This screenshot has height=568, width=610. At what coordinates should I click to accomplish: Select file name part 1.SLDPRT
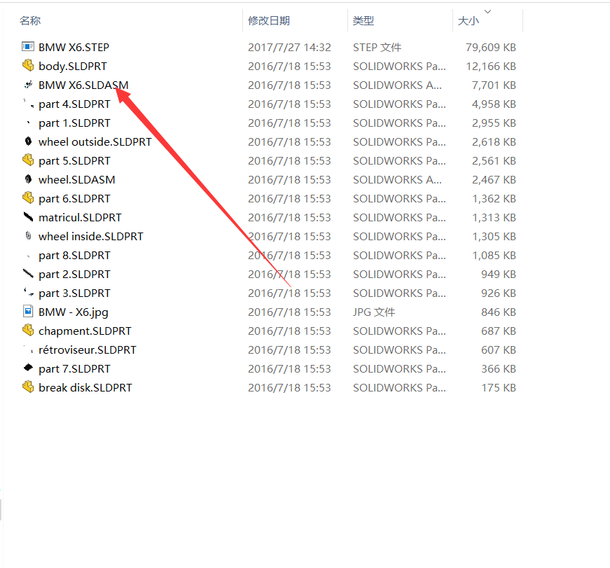(x=74, y=123)
